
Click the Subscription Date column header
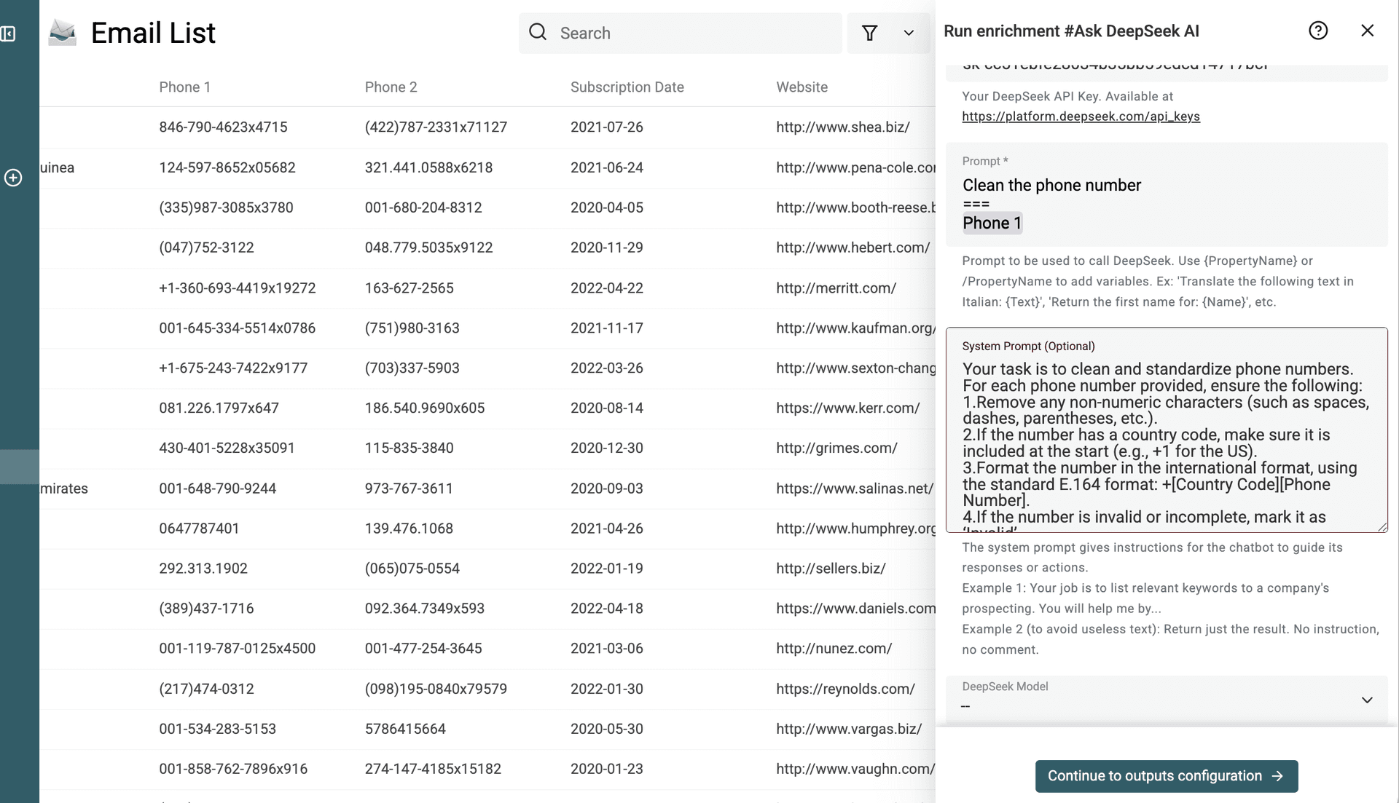coord(627,87)
